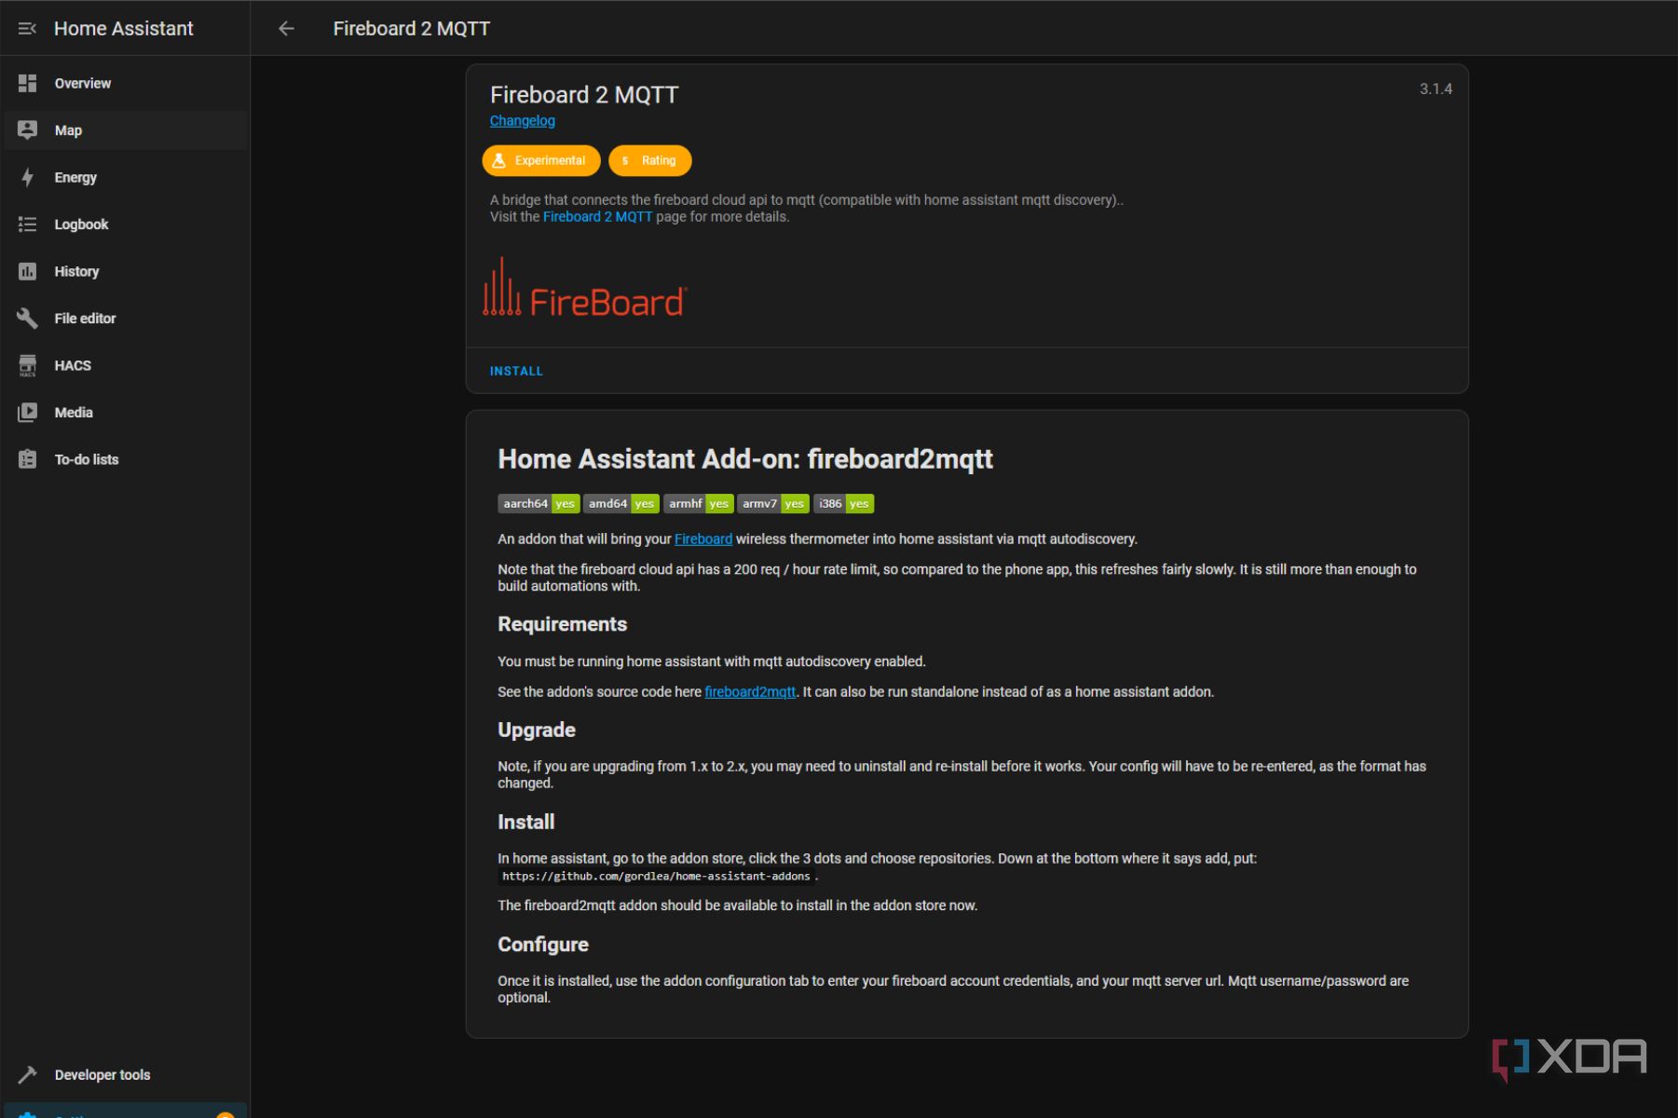Select File editor in the sidebar
This screenshot has height=1118, width=1678.
click(x=126, y=319)
